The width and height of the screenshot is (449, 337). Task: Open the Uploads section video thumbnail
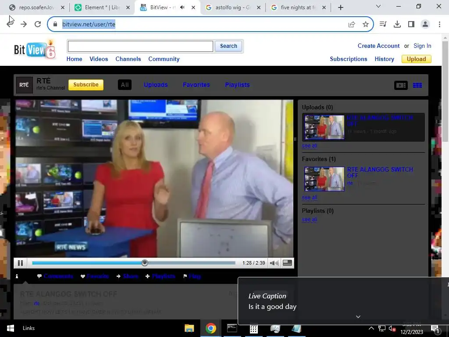pos(324,127)
